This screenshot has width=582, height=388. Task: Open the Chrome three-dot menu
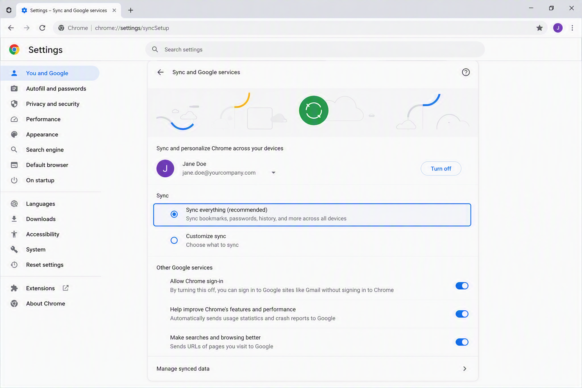pos(572,28)
